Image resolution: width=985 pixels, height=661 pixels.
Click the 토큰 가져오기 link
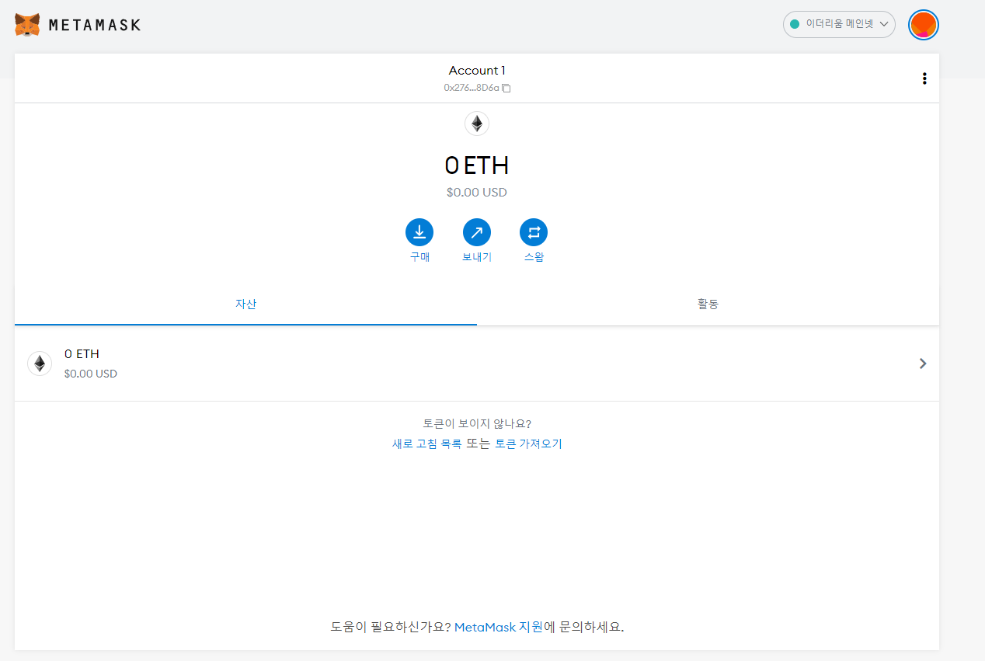pyautogui.click(x=528, y=444)
